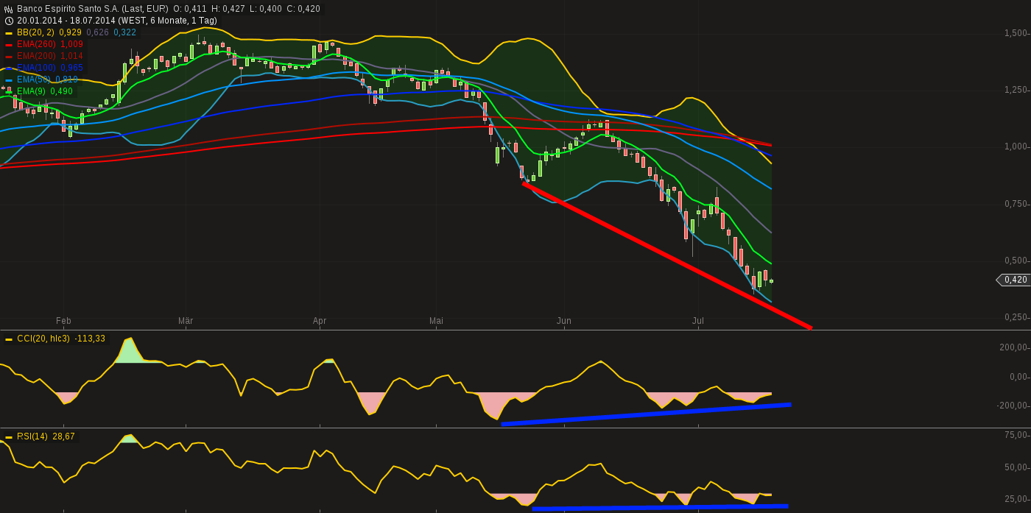
Task: Click the RSI(14) indicator label
Action: [x=32, y=436]
